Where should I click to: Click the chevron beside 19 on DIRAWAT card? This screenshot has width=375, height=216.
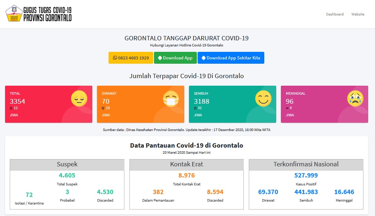(x=103, y=108)
